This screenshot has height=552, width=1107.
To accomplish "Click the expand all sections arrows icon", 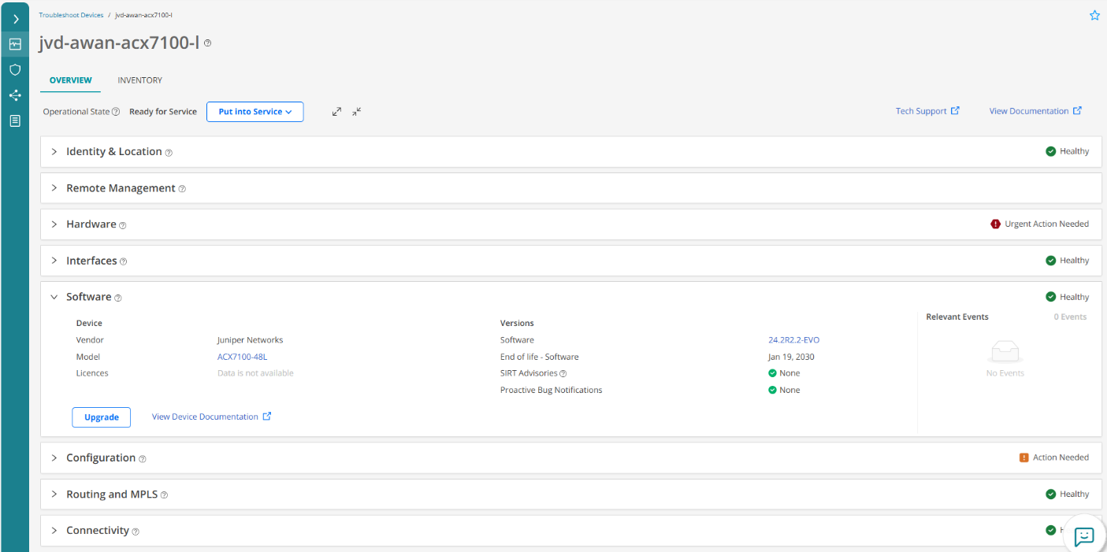I will pyautogui.click(x=336, y=112).
